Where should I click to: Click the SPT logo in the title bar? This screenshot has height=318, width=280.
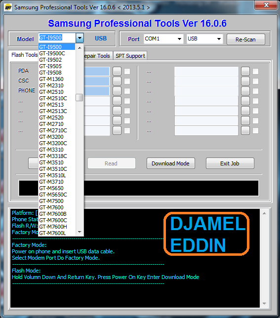pos(8,7)
